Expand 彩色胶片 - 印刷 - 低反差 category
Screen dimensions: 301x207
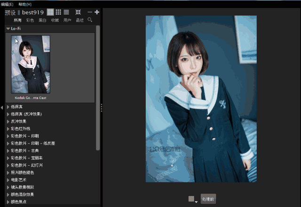[8, 143]
